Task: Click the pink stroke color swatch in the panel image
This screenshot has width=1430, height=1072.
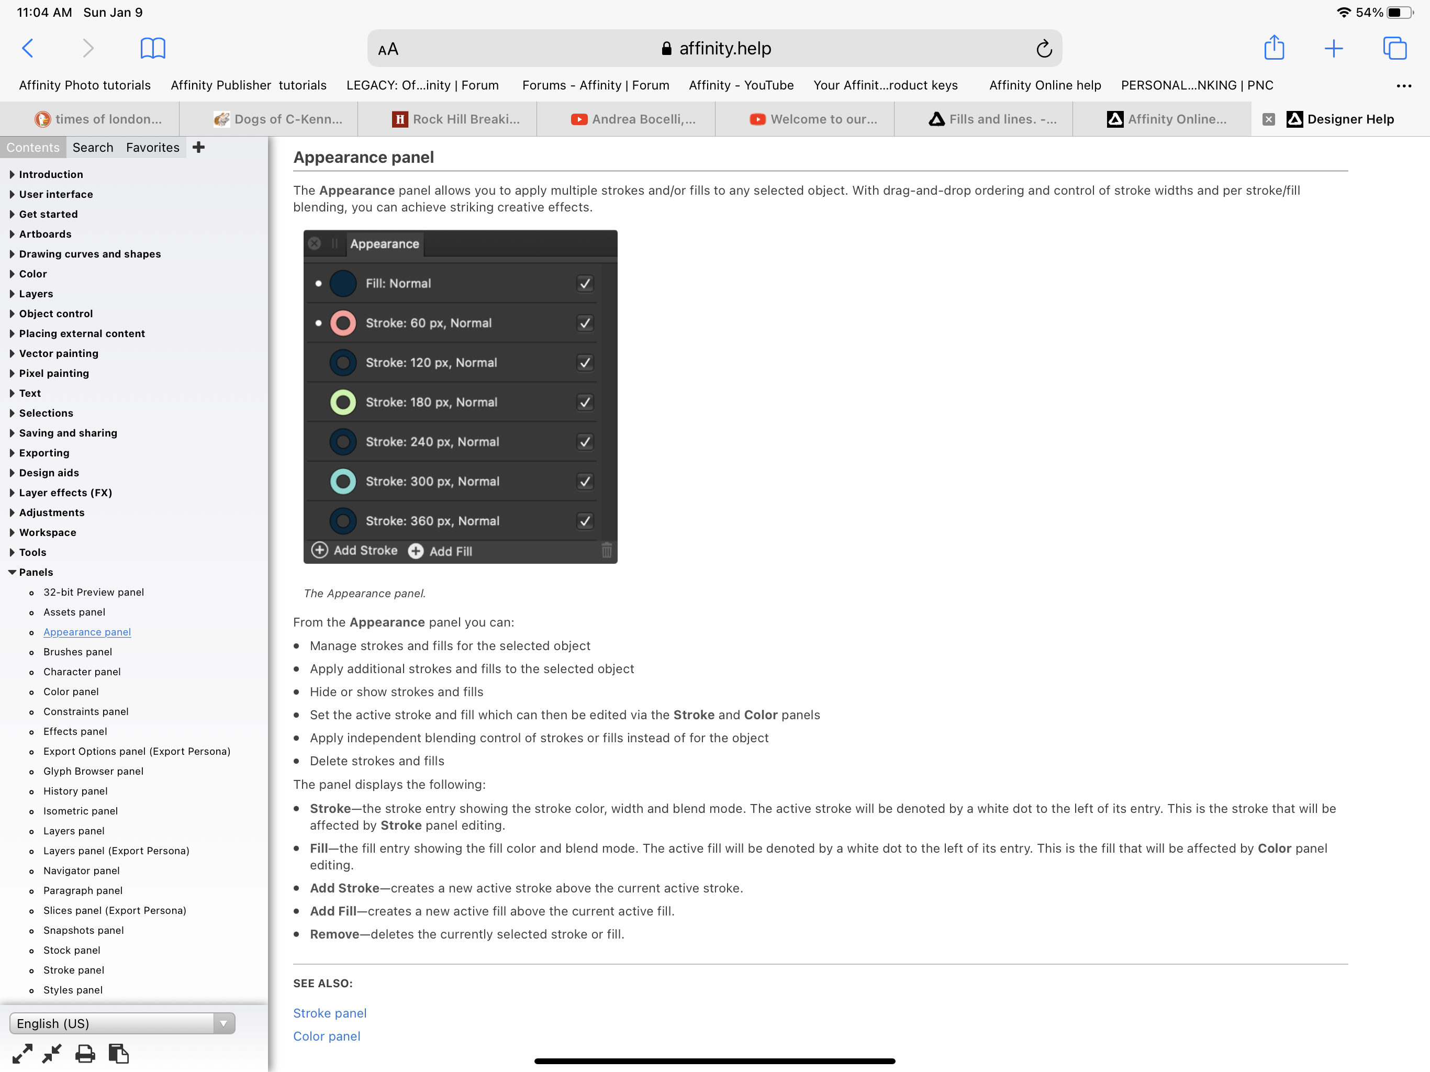Action: point(343,323)
